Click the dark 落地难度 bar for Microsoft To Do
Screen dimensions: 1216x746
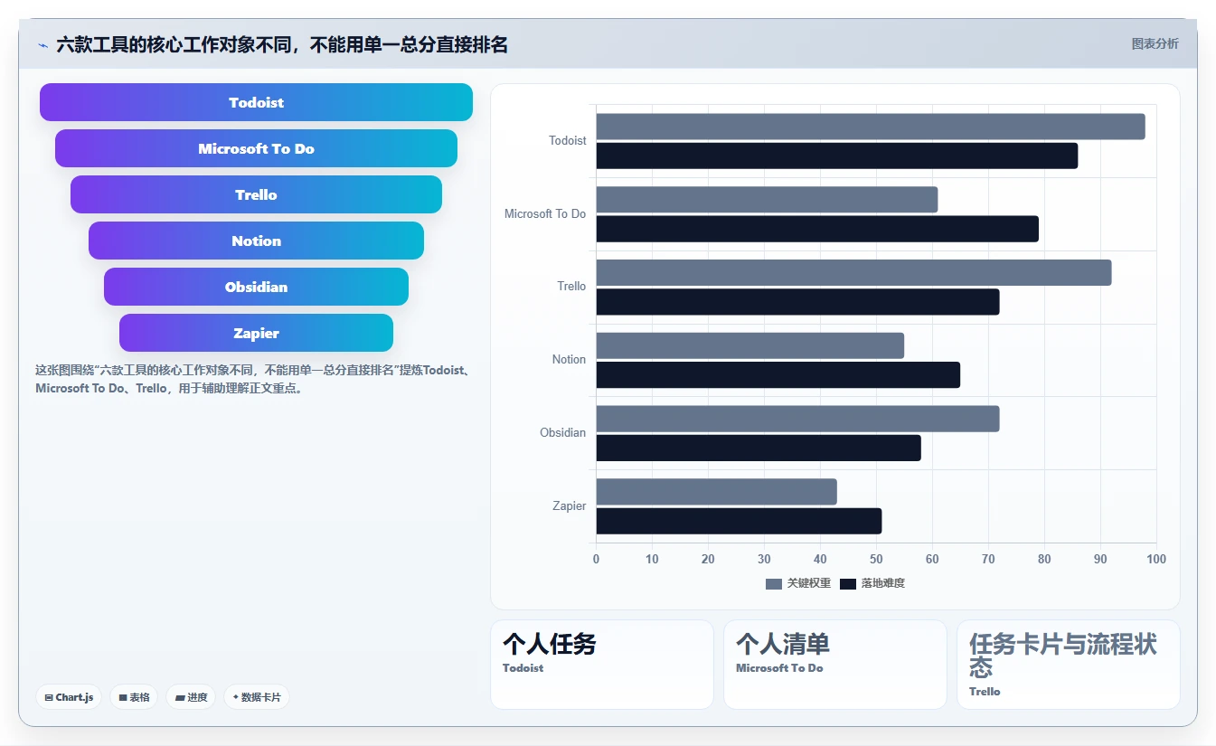point(817,229)
